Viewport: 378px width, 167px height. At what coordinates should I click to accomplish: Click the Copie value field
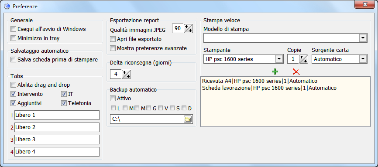(x=293, y=59)
